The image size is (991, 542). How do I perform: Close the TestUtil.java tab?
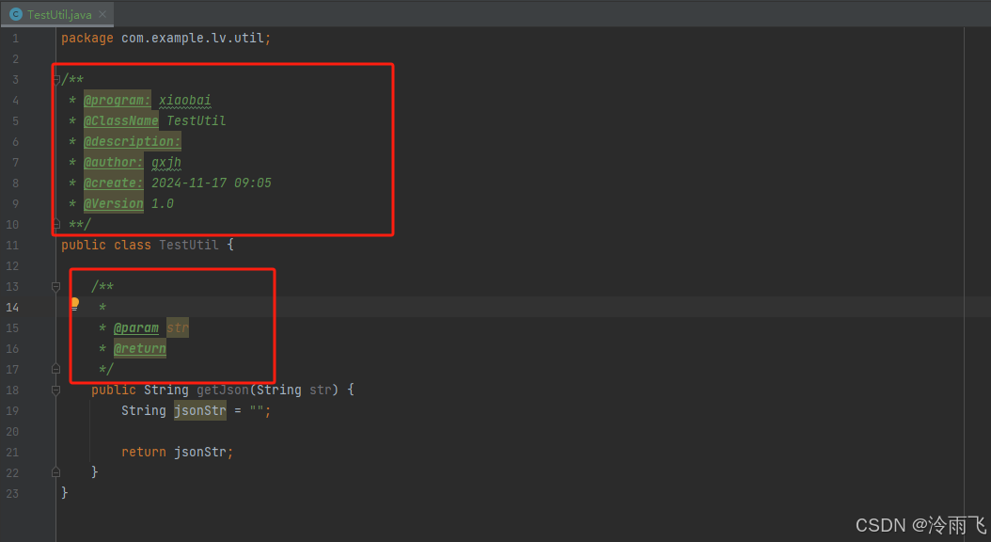coord(102,14)
